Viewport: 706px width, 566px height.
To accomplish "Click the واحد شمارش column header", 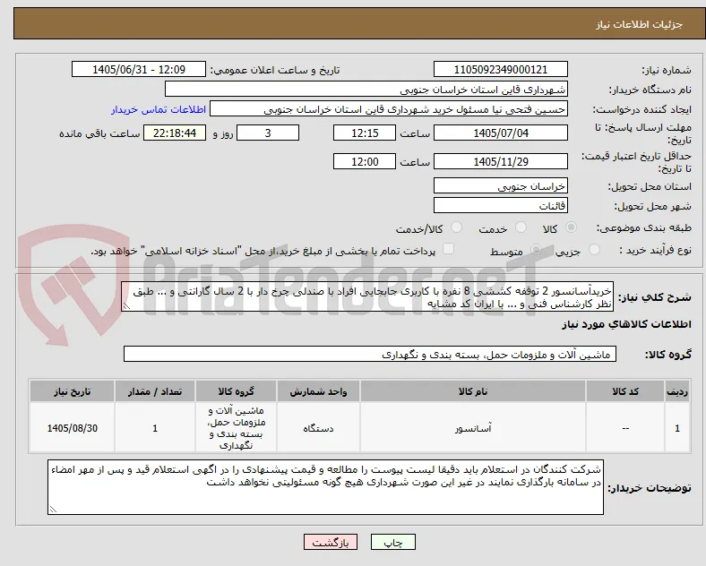I will [318, 391].
